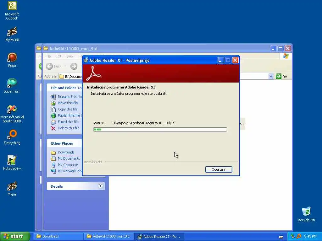Open Edit menu in Explorer window
Viewport: 322px width, 241px height.
tap(58, 56)
